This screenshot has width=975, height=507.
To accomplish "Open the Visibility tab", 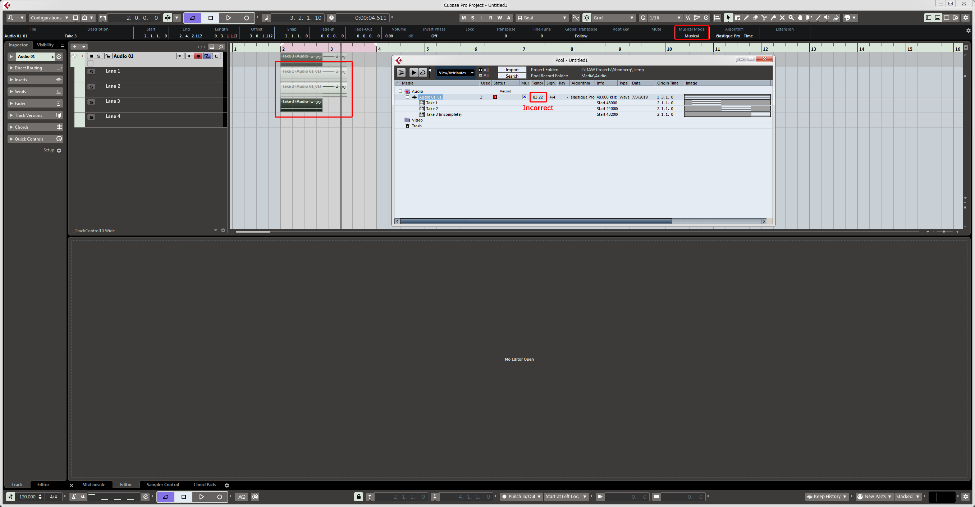I will 45,45.
